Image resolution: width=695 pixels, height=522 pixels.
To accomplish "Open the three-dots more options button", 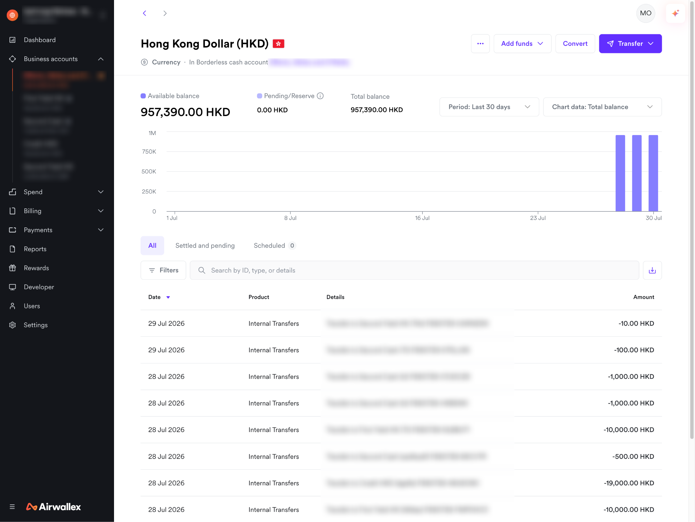I will pyautogui.click(x=480, y=43).
